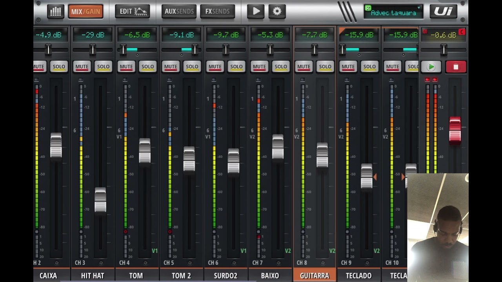The image size is (502, 282).
Task: Select the highlighted GUITARRA channel label
Action: click(x=314, y=275)
